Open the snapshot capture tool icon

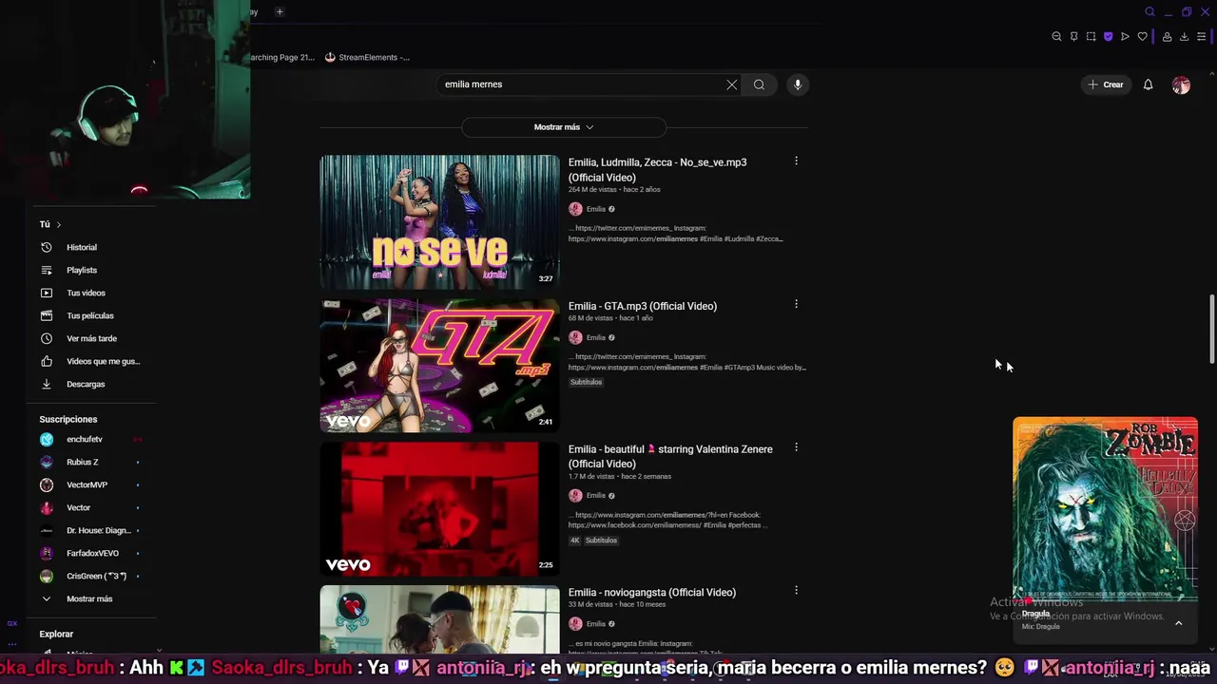[1091, 37]
